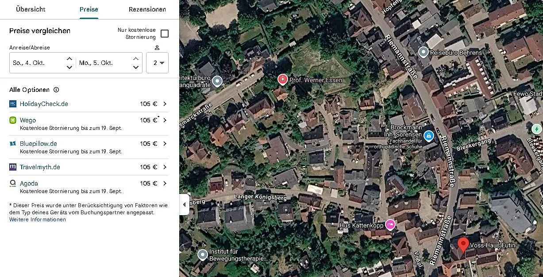Click the Prof. Werner Essen medical marker

pos(282,80)
